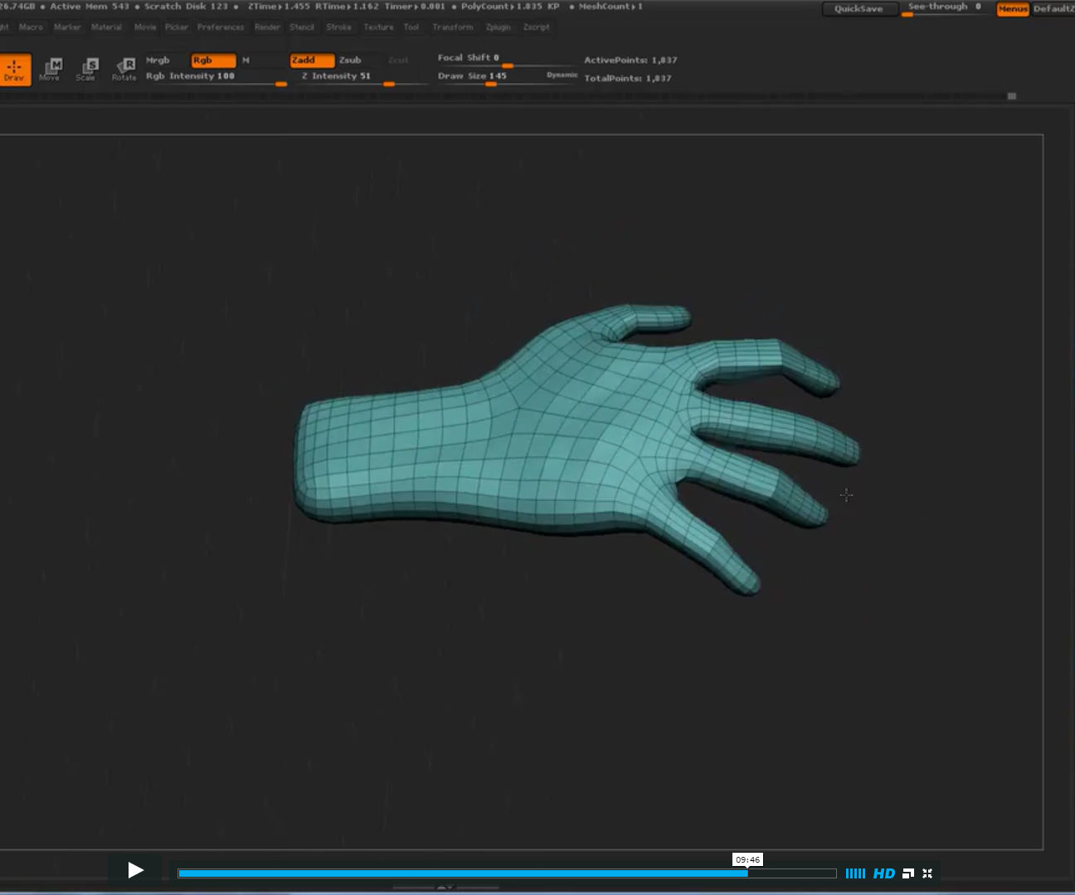Open picture-in-picture mode
The image size is (1075, 895).
click(907, 873)
